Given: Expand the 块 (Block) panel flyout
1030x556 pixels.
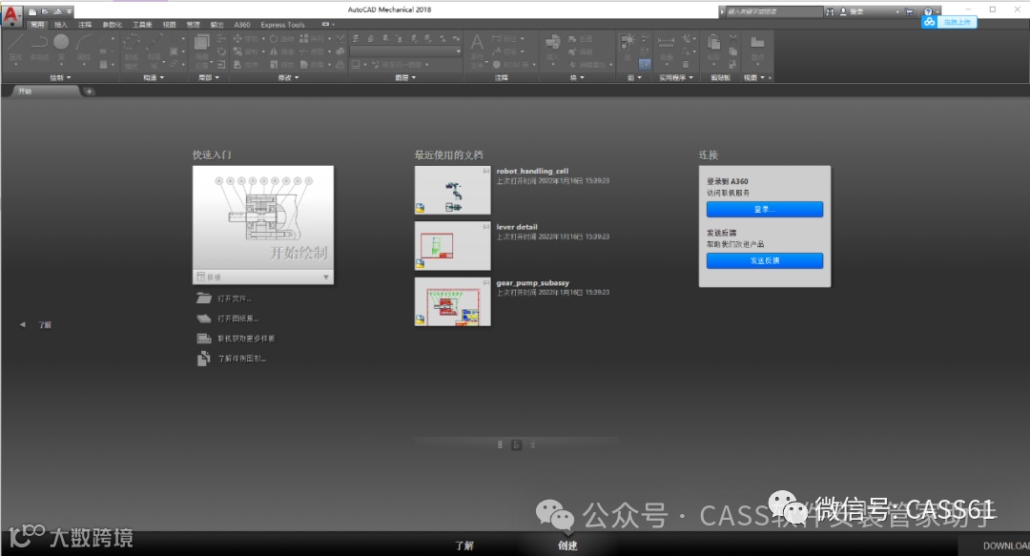Looking at the screenshot, I should (577, 77).
